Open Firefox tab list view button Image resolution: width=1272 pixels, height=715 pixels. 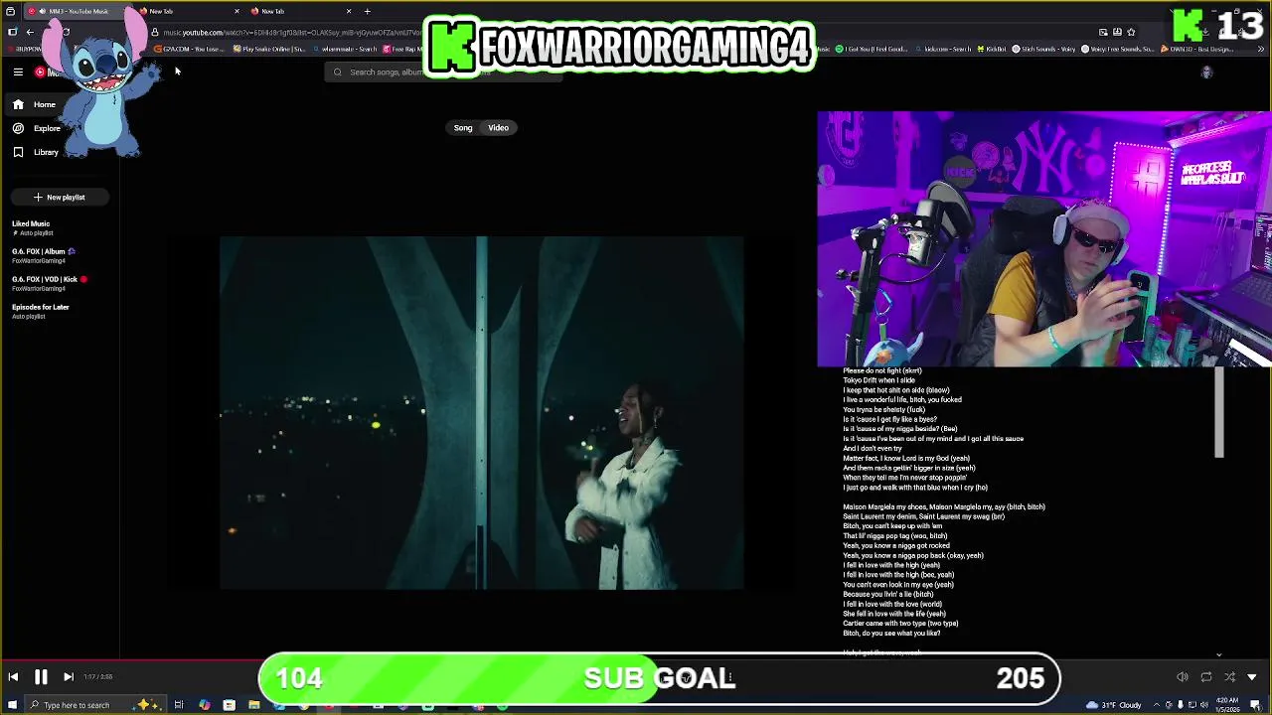[x=10, y=11]
